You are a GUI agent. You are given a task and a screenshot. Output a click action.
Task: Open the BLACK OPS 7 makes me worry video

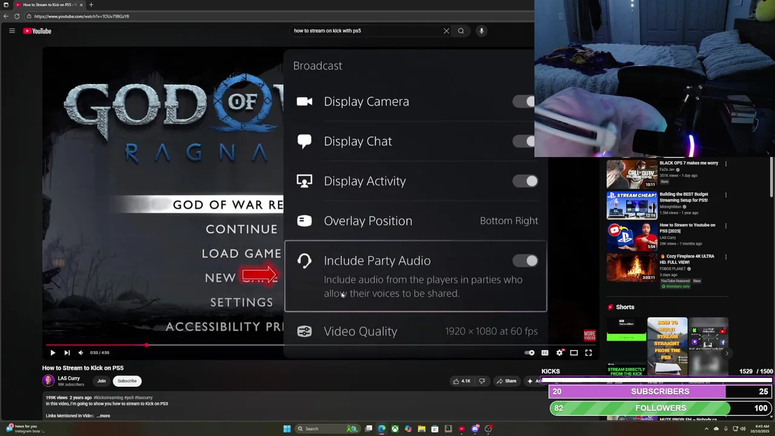click(688, 163)
